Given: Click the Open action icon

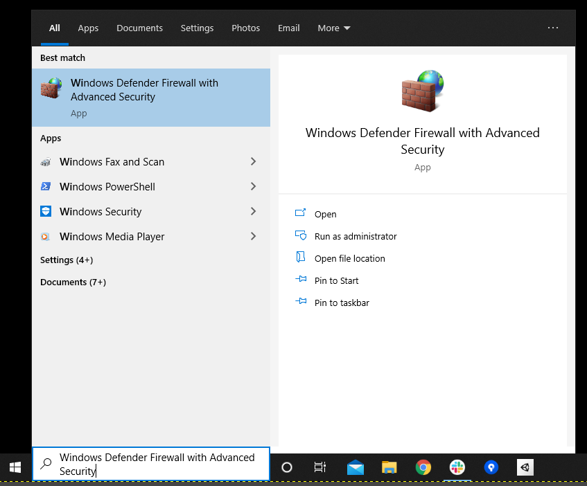Looking at the screenshot, I should coord(300,213).
